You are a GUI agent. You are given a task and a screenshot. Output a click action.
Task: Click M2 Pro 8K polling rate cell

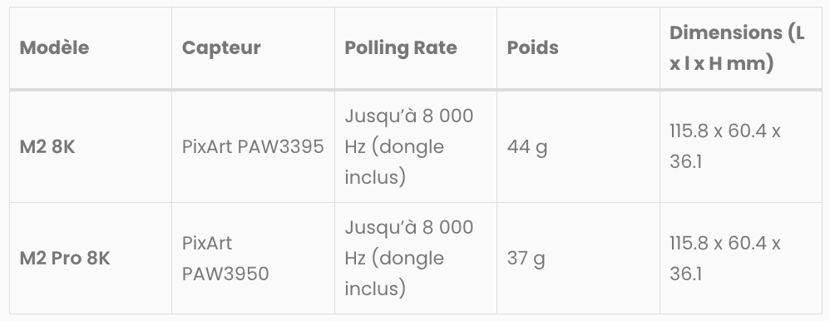[416, 258]
